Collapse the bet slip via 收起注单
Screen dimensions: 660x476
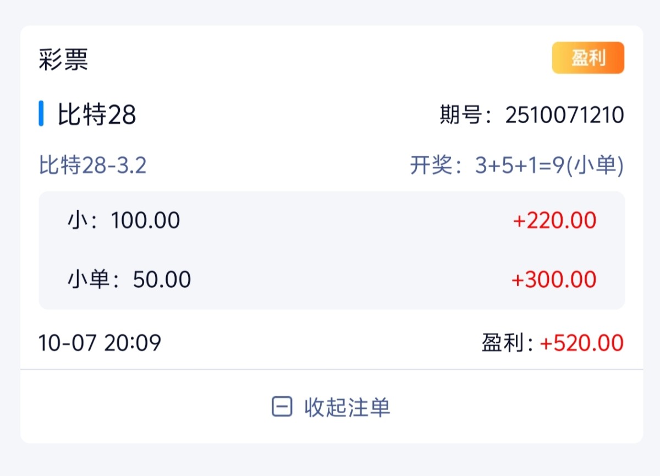[347, 407]
